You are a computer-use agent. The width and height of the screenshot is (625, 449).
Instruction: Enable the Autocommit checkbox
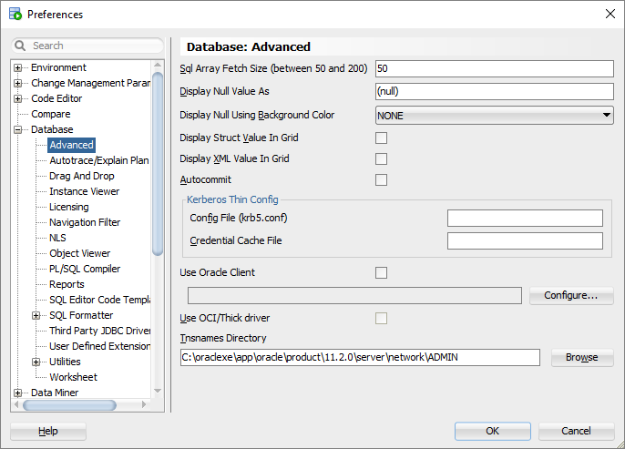pos(381,180)
